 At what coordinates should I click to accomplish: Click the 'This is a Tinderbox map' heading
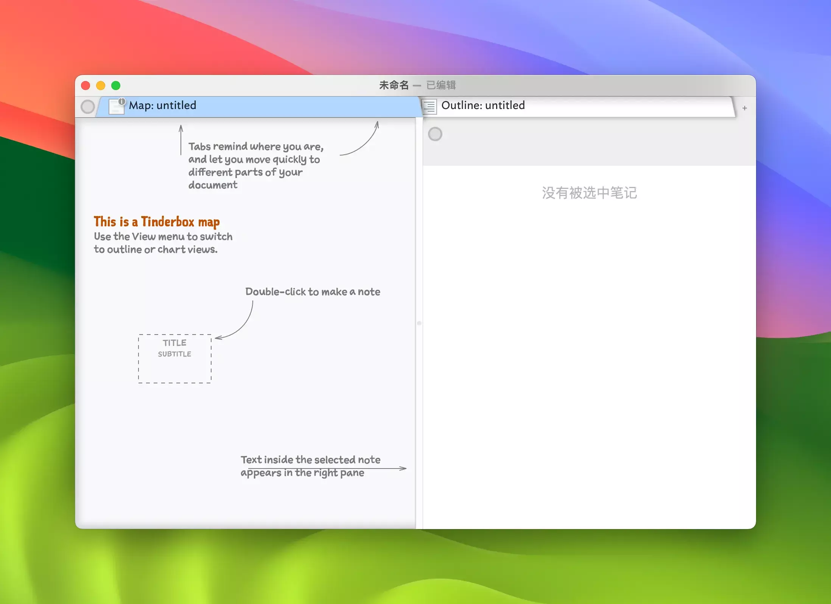click(x=157, y=222)
